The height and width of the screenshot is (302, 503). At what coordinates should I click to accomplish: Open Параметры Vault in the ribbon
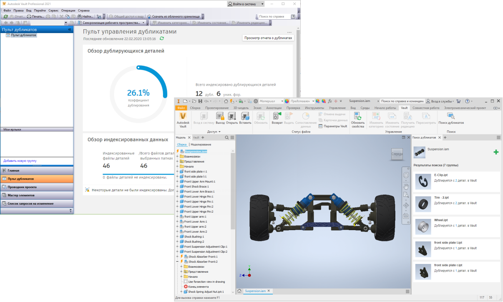(x=332, y=126)
